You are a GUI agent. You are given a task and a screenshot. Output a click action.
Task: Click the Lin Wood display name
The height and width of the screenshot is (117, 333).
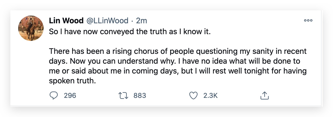[x=66, y=21]
